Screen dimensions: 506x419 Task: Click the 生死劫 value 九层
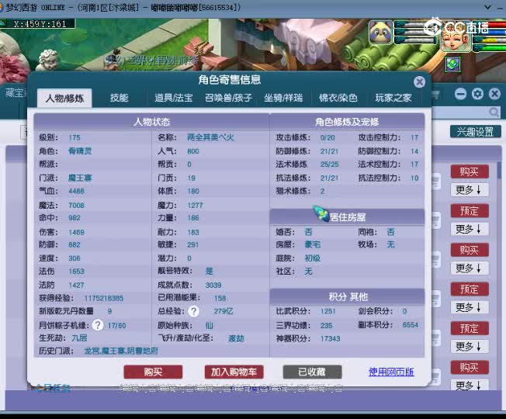click(79, 338)
